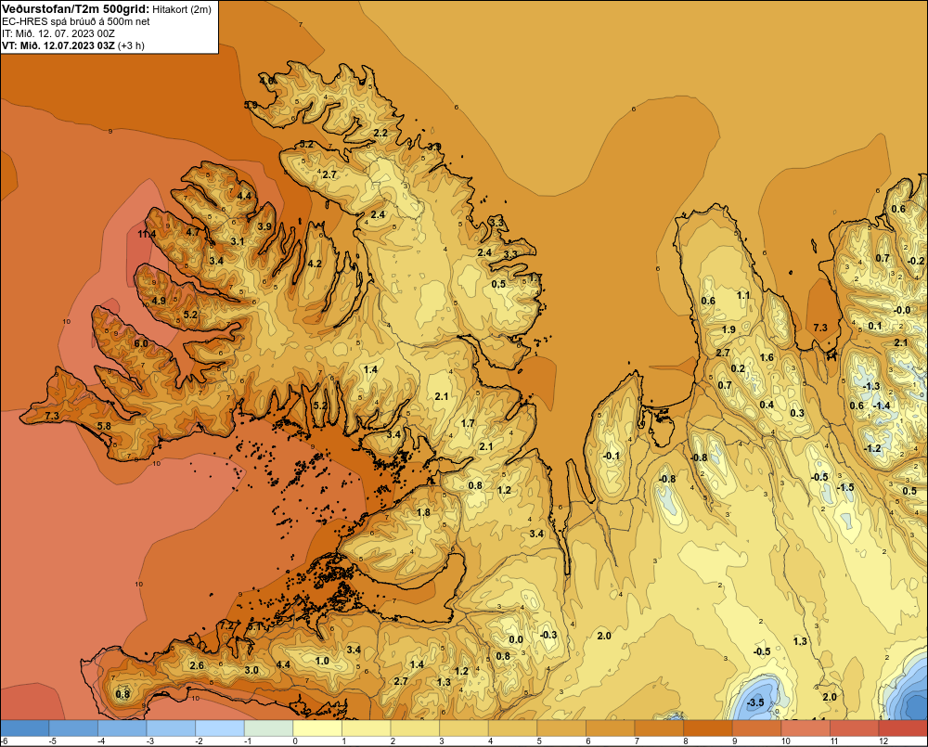The height and width of the screenshot is (747, 928).
Task: Click the 6.0 temperature label
Action: pyautogui.click(x=141, y=343)
